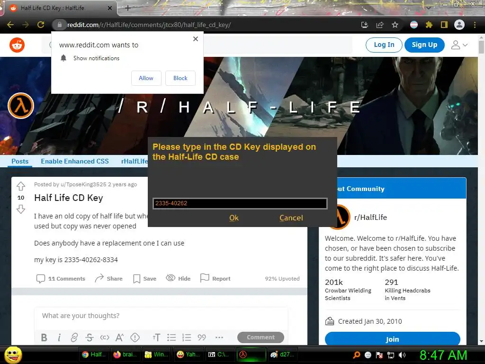Open the Chrome three-dot menu

pyautogui.click(x=475, y=25)
